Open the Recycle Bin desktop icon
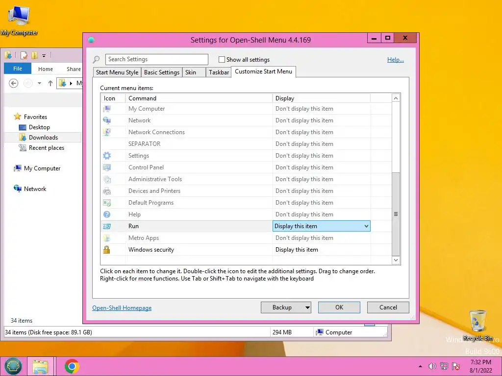This screenshot has width=502, height=376. 477,325
